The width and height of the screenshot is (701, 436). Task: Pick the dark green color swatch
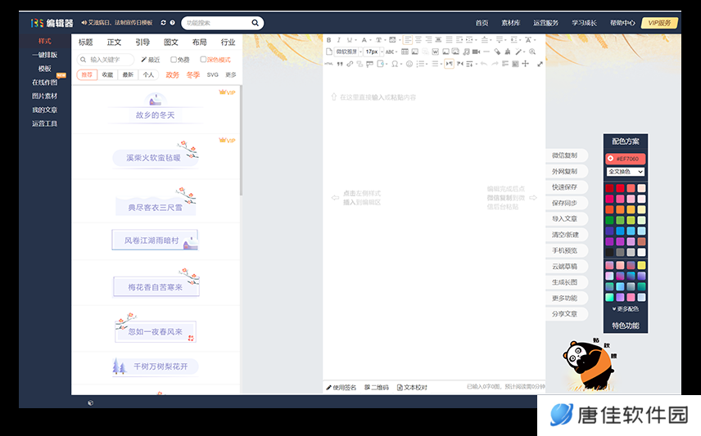[609, 220]
